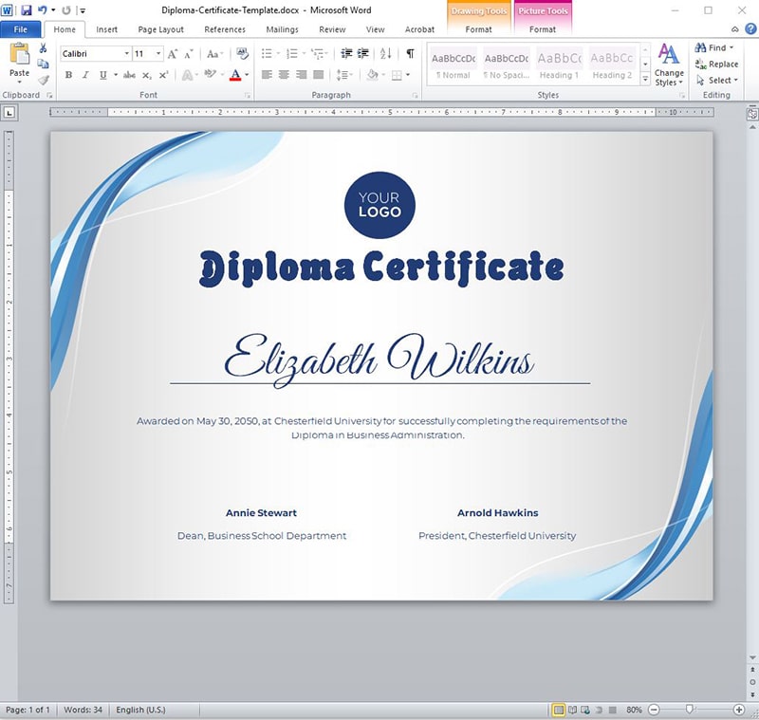Open the Page Layout tab
Viewport: 759px width, 720px height.
tap(160, 29)
